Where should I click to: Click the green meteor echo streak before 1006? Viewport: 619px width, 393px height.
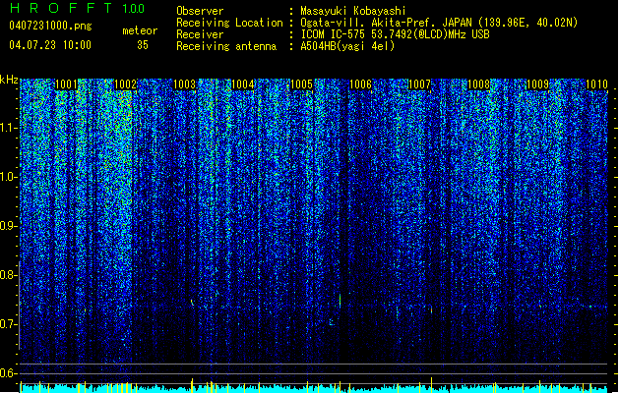point(340,300)
